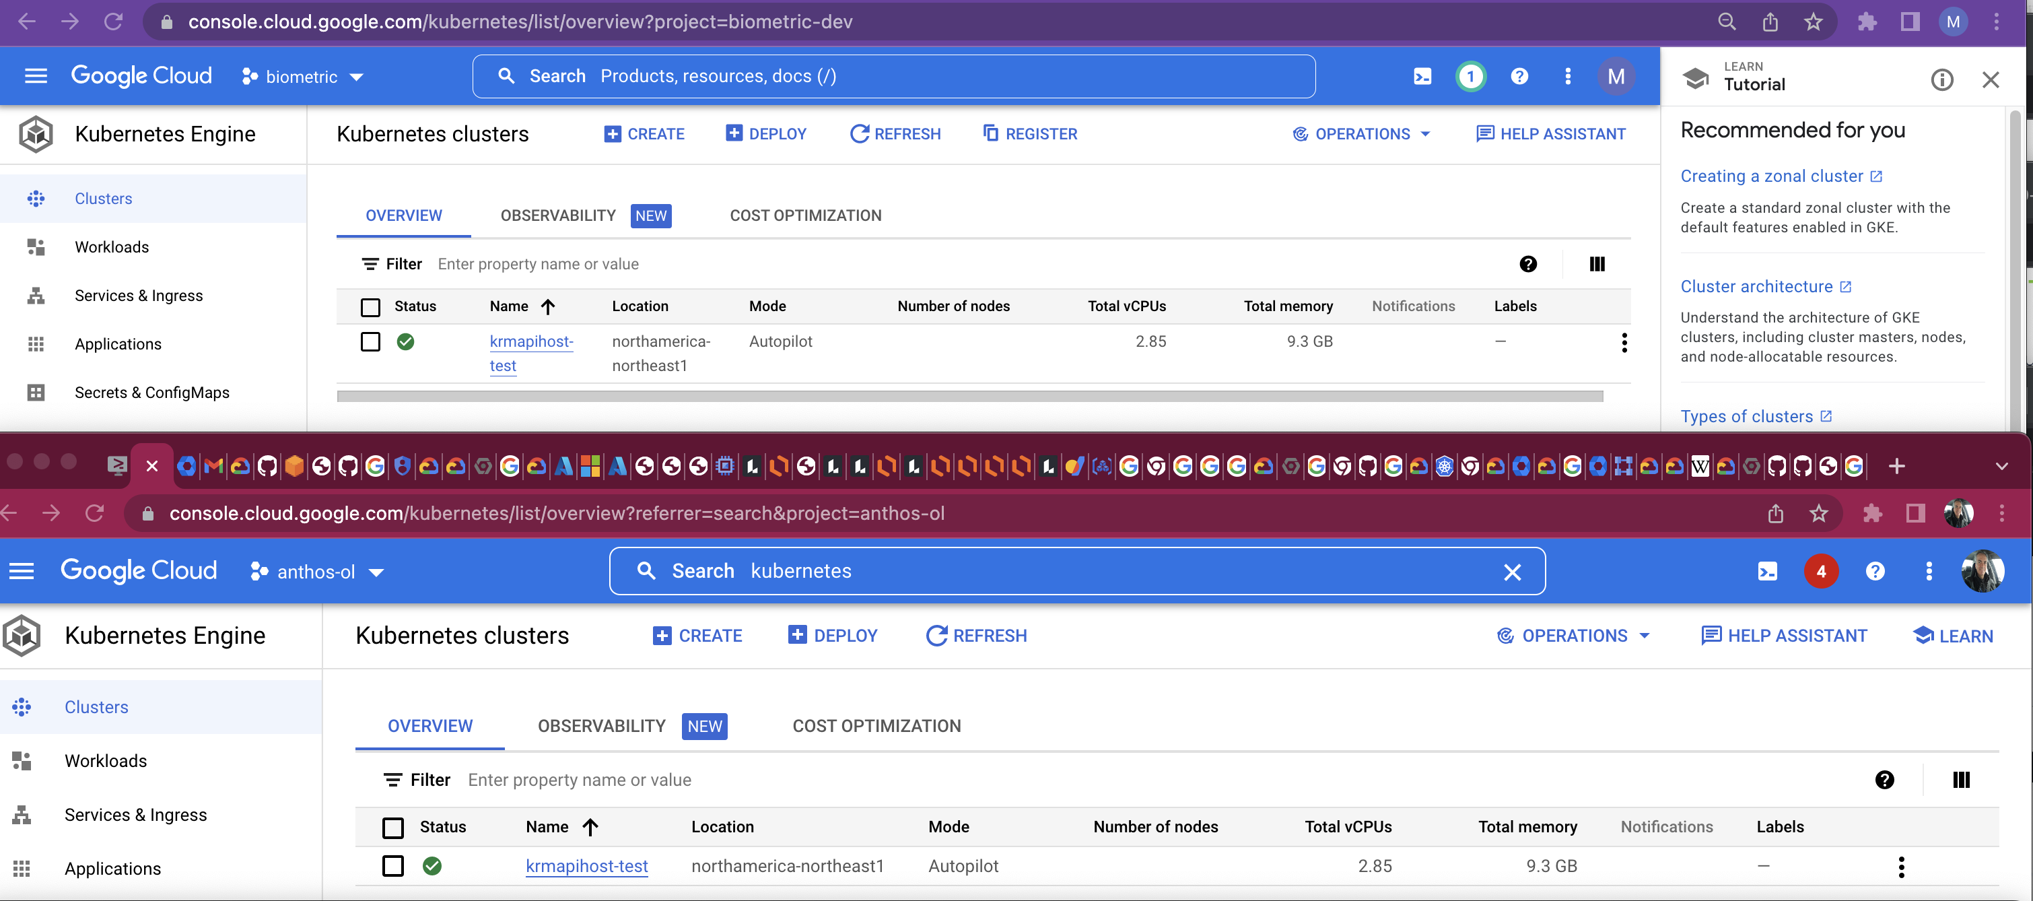
Task: Click the help icon in the anthos-ol header
Action: [1874, 571]
